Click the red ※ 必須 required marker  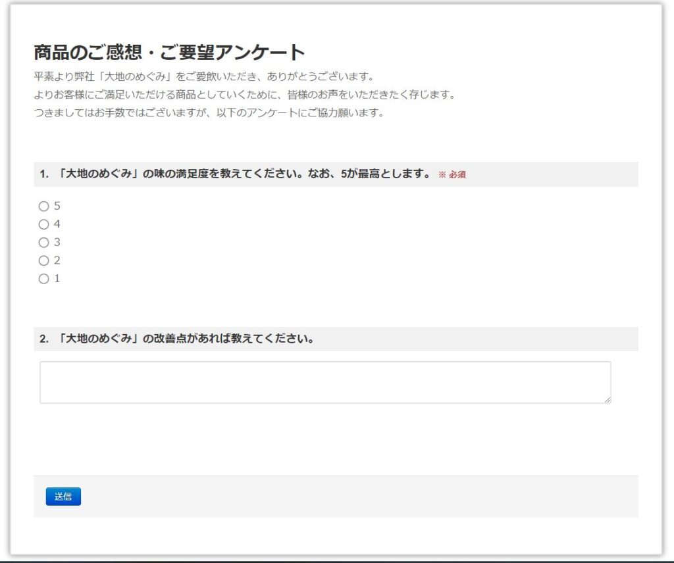coord(452,175)
